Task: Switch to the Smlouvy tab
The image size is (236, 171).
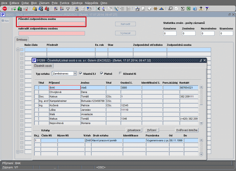Action: 22,39
